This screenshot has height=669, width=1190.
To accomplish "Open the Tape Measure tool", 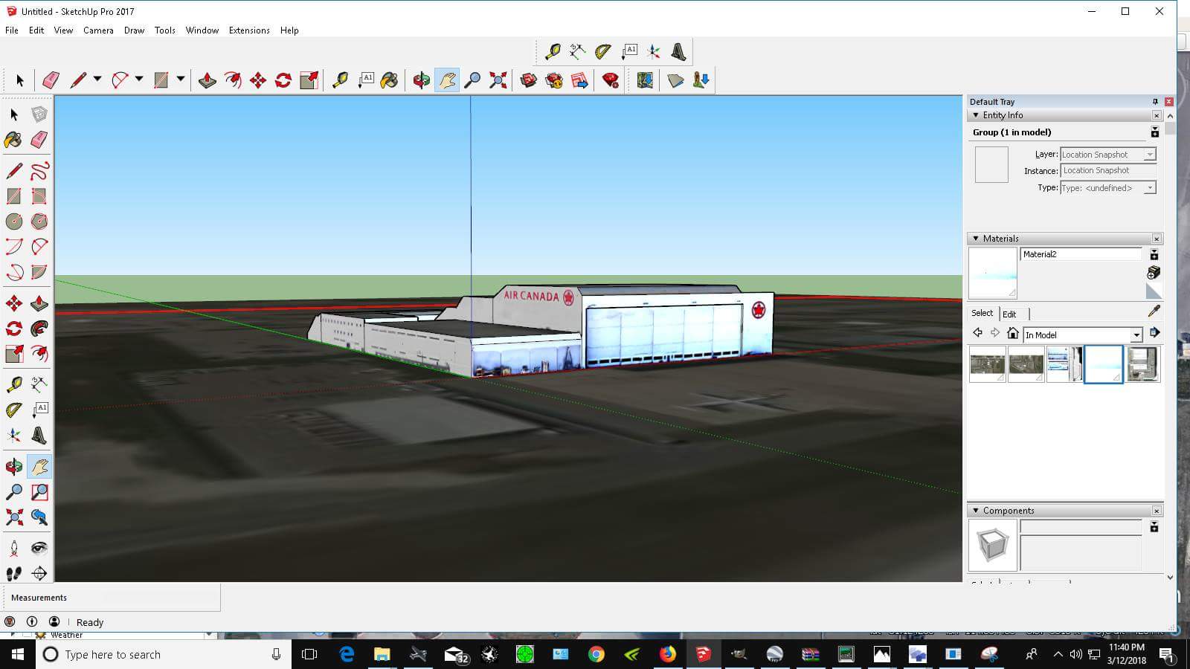I will coord(13,383).
